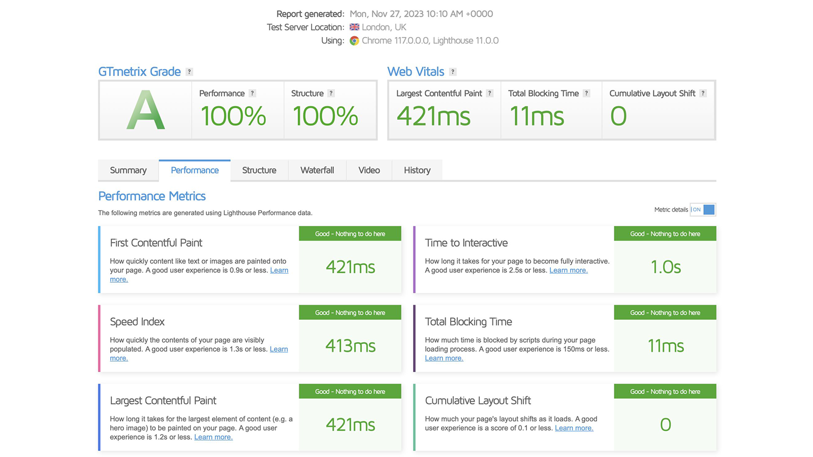Click the Total Blocking Time card 11ms value
Image resolution: width=813 pixels, height=457 pixels.
pos(666,346)
